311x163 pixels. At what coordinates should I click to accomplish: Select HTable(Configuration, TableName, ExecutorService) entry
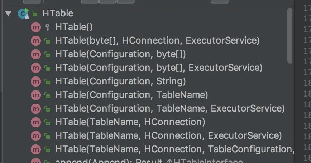click(x=170, y=108)
